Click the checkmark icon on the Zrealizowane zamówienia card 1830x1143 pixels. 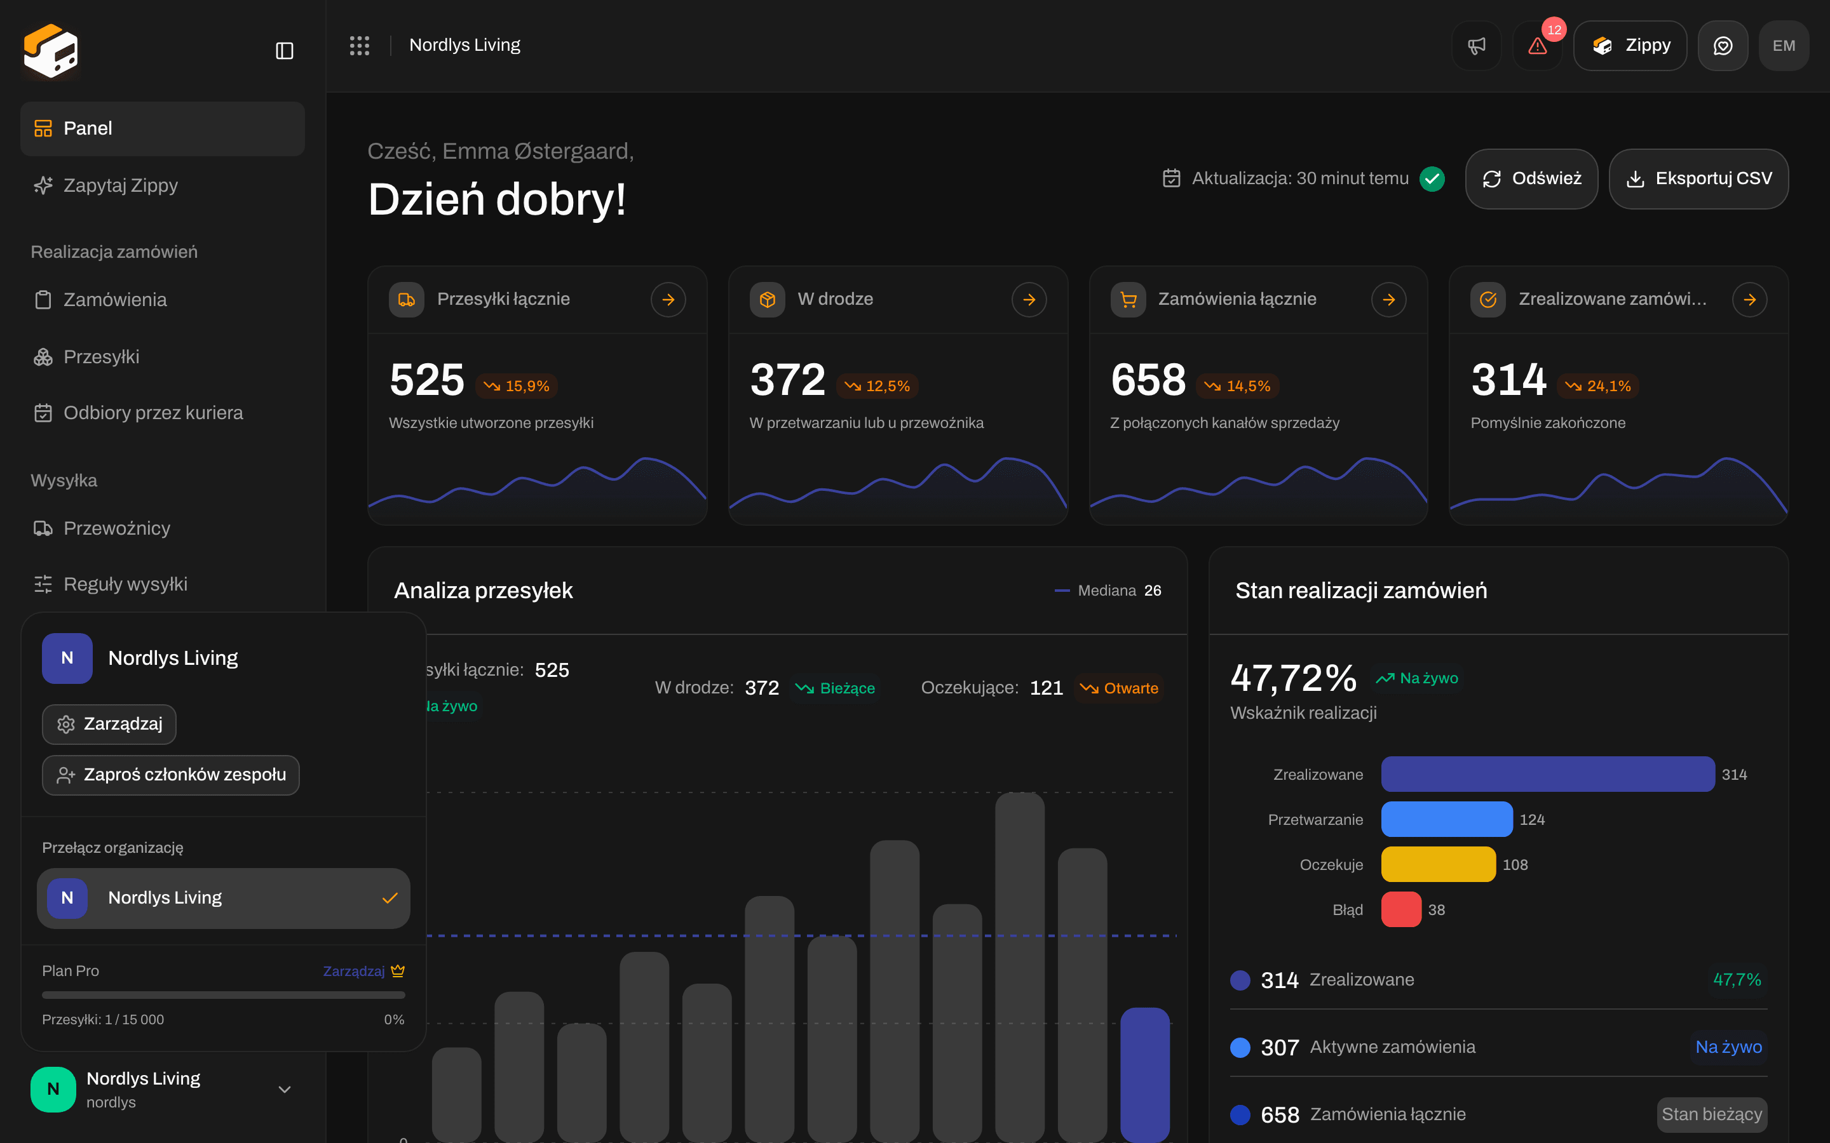[x=1488, y=299]
